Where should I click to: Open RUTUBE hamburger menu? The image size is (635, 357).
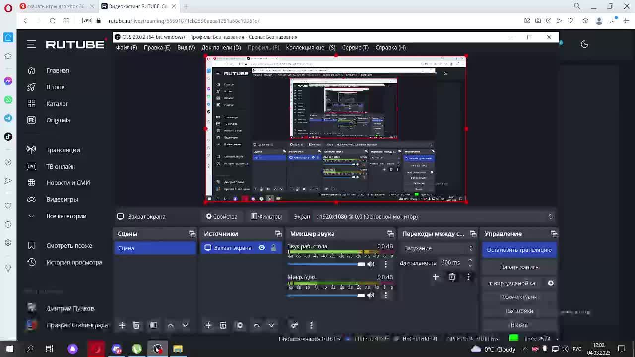pos(31,44)
